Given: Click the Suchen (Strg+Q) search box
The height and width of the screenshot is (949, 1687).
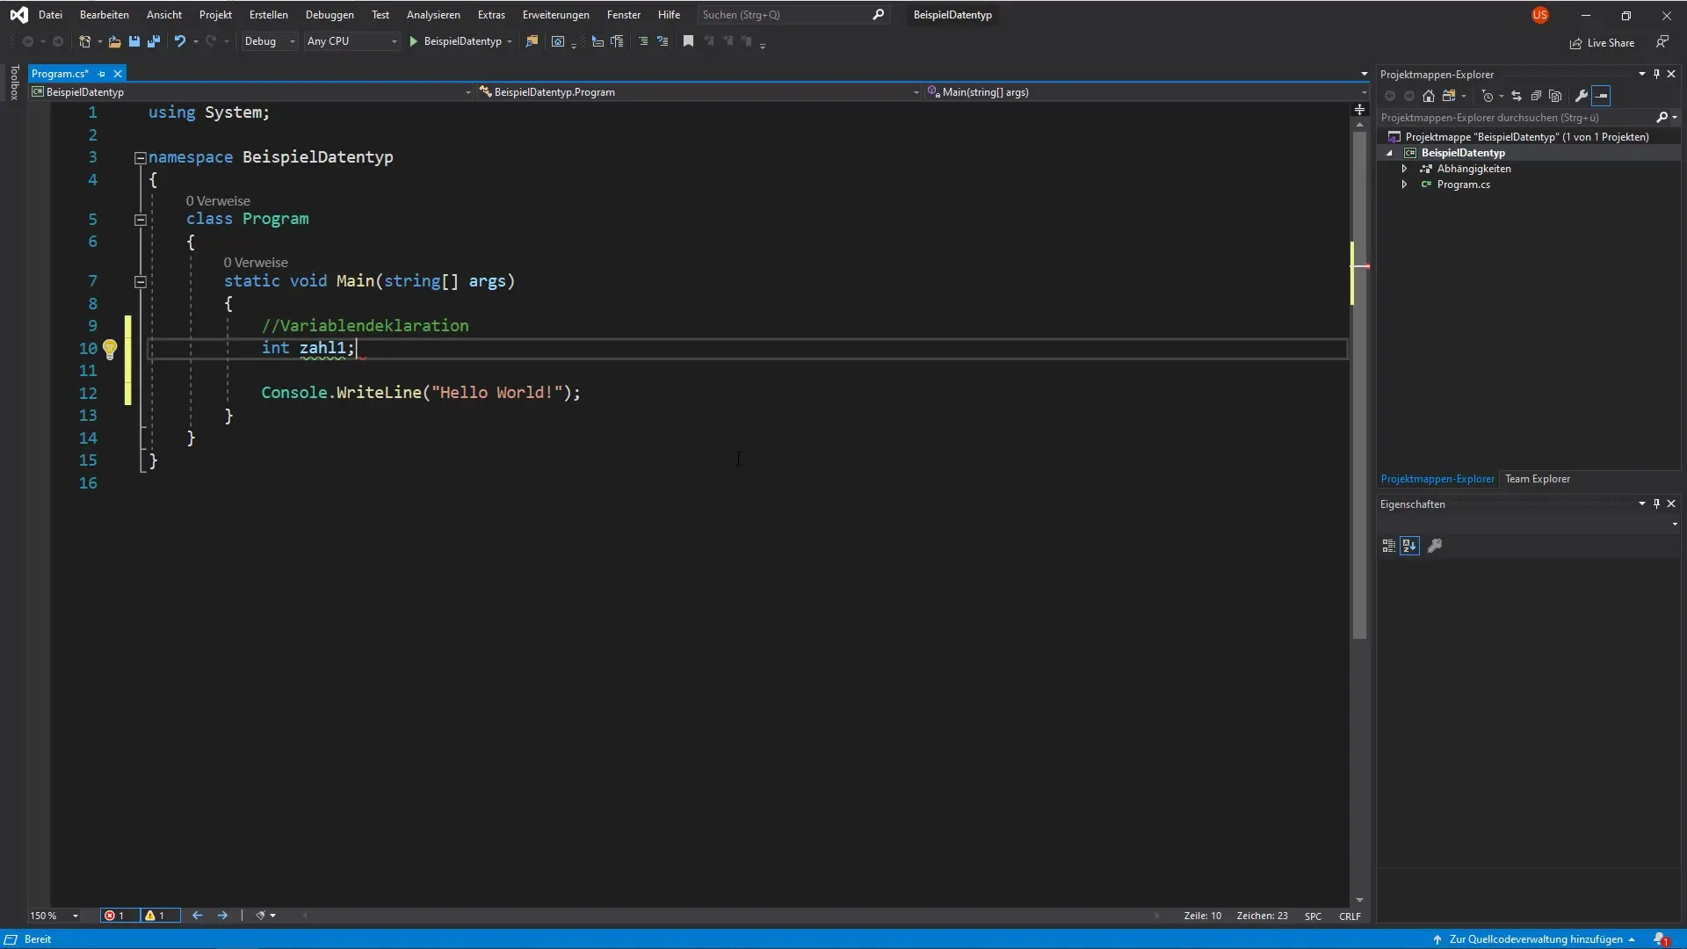Looking at the screenshot, I should tap(793, 15).
